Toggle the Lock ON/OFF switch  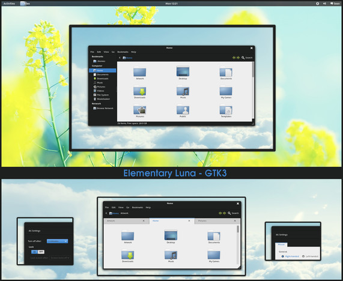tap(38, 252)
